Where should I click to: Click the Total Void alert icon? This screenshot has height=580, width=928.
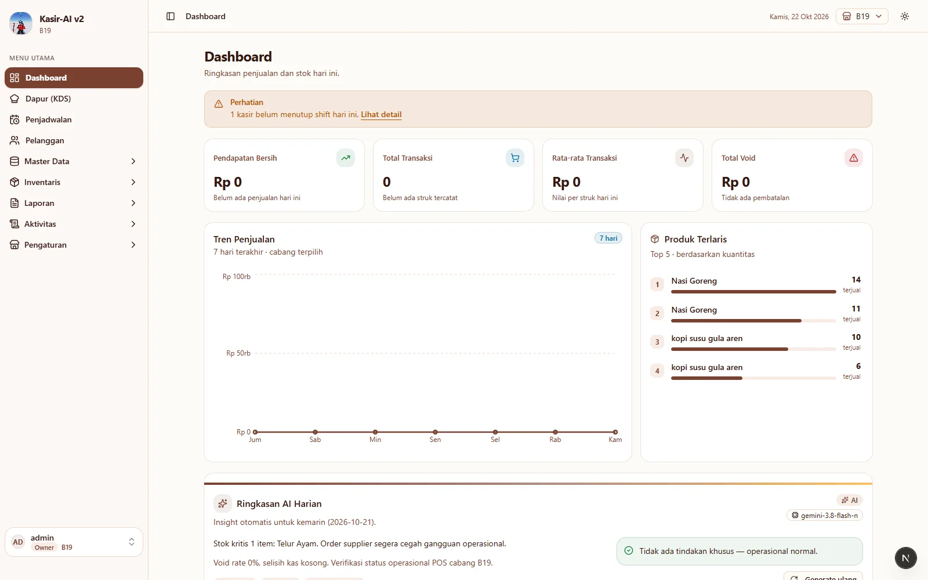[x=854, y=158]
